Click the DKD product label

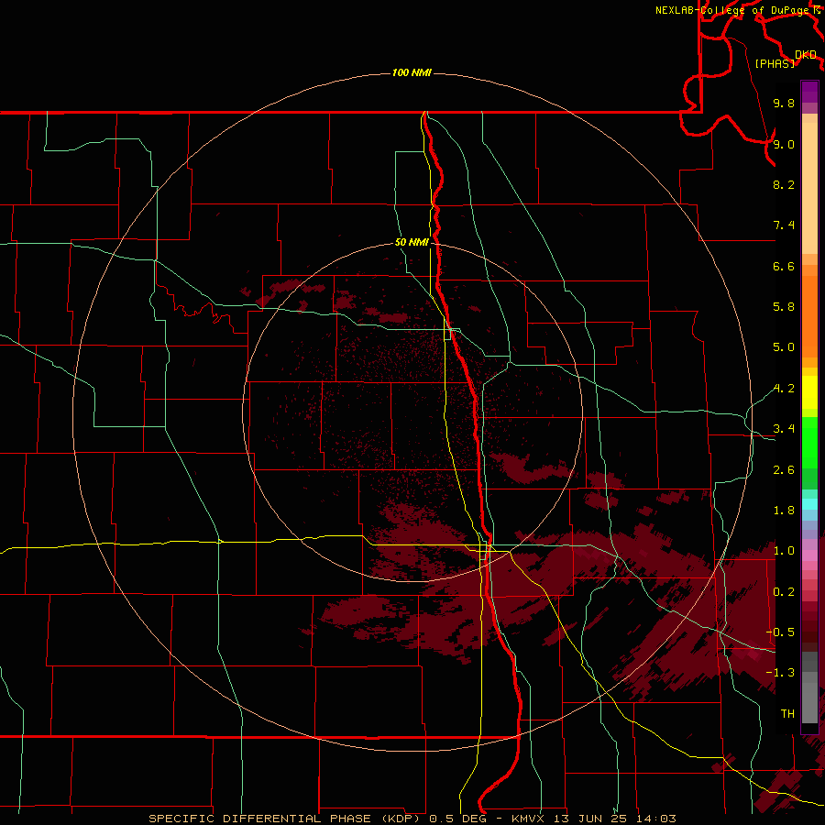coord(805,54)
